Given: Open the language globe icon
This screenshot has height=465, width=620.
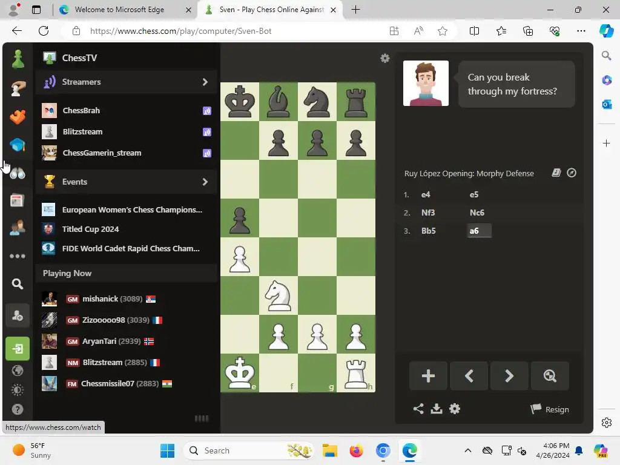Looking at the screenshot, I should point(18,371).
